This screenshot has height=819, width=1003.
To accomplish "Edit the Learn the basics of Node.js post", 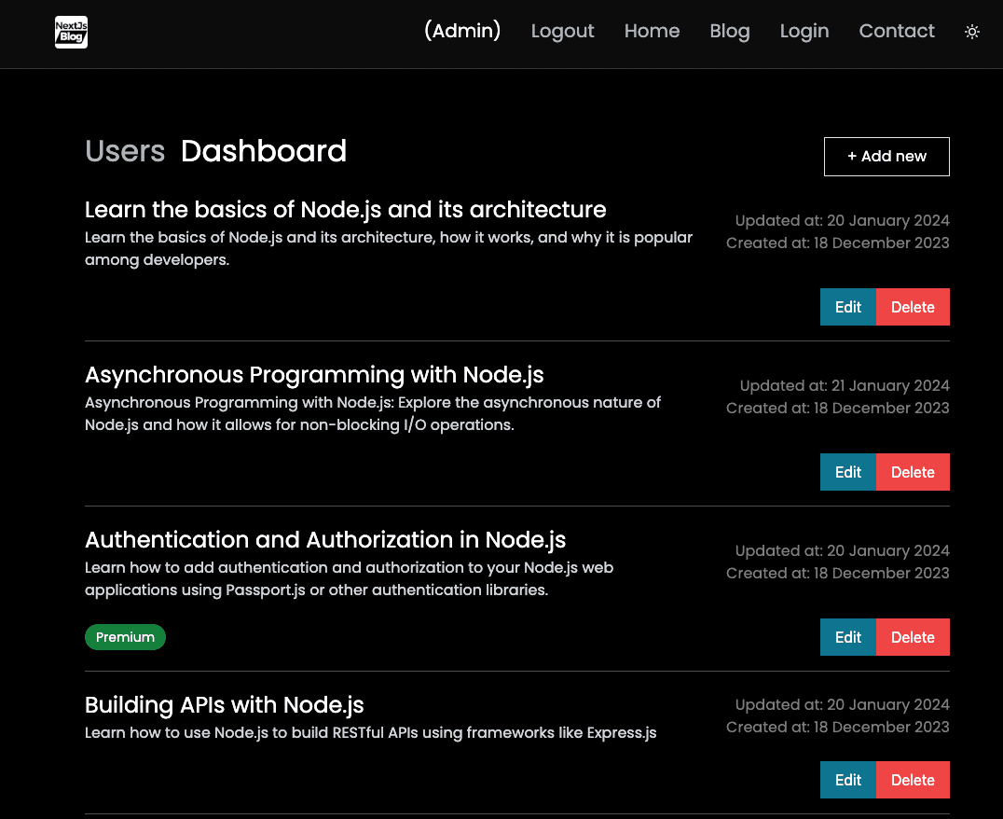I will coord(847,307).
